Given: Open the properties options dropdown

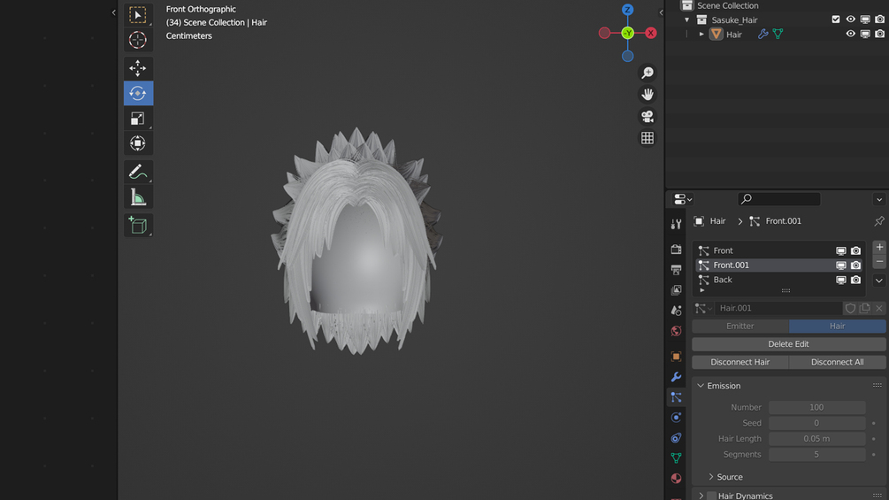Looking at the screenshot, I should (878, 199).
